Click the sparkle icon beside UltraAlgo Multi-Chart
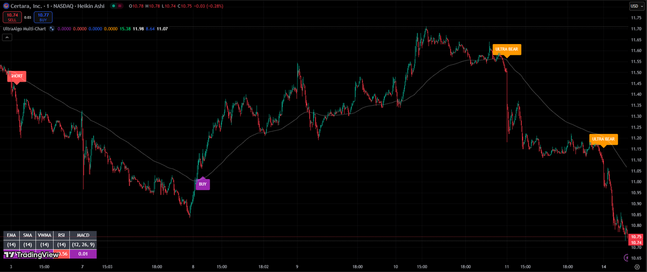The height and width of the screenshot is (272, 647). (52, 28)
